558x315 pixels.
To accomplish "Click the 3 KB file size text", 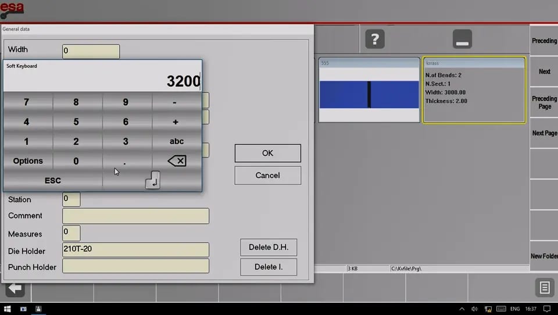I will [352, 269].
